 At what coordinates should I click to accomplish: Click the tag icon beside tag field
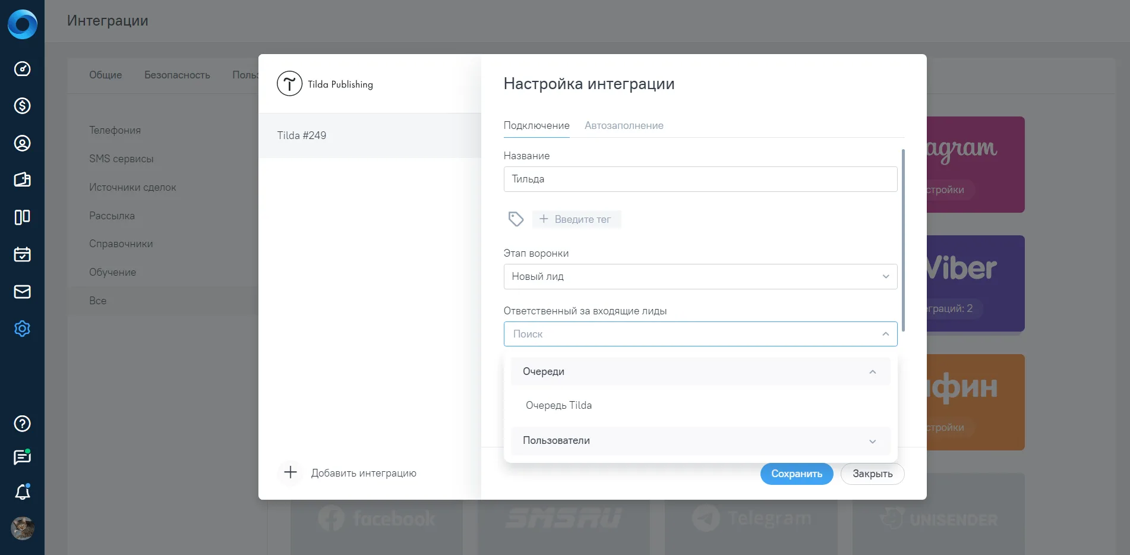pyautogui.click(x=516, y=219)
